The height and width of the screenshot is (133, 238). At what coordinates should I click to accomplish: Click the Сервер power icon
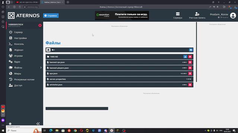10,32
